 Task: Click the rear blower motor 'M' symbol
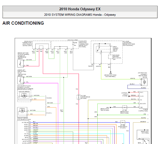tap(144, 82)
